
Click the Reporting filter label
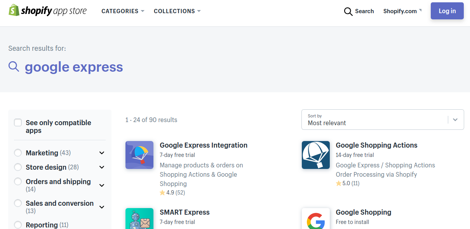pyautogui.click(x=47, y=225)
